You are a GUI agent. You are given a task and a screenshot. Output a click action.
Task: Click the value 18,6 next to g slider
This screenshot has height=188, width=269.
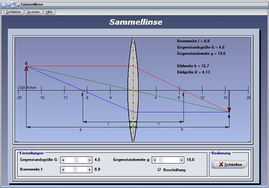(191, 160)
